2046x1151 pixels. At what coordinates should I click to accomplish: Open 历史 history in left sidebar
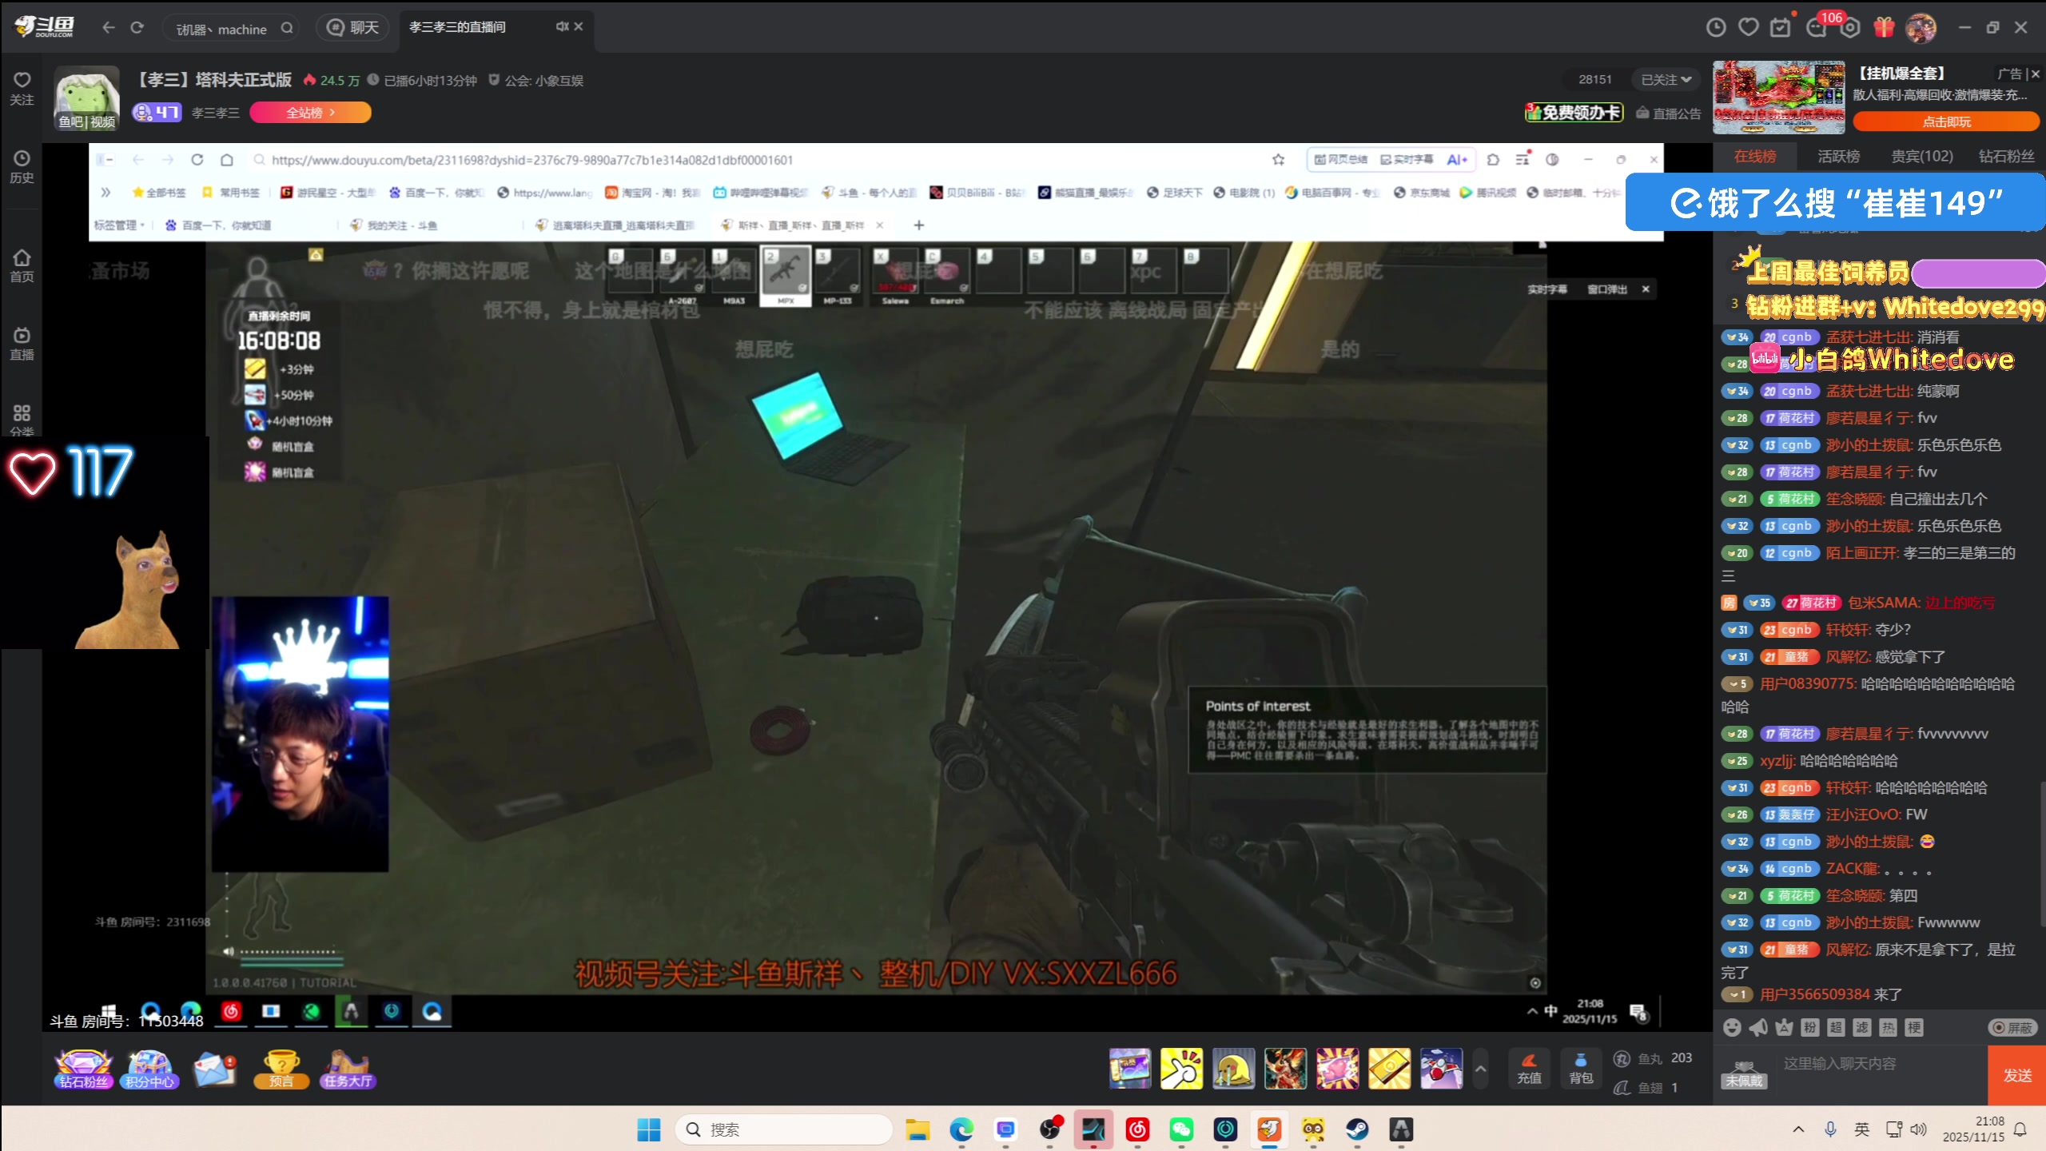[22, 166]
